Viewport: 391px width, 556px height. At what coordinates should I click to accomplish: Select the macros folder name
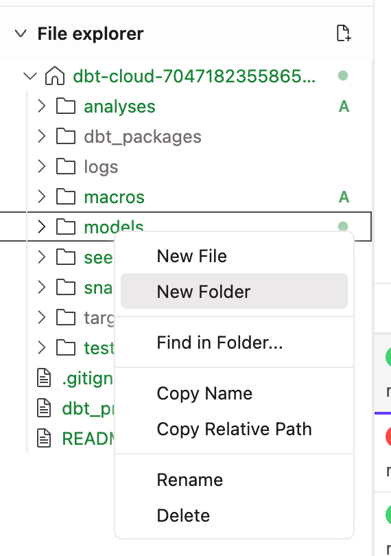tap(114, 197)
